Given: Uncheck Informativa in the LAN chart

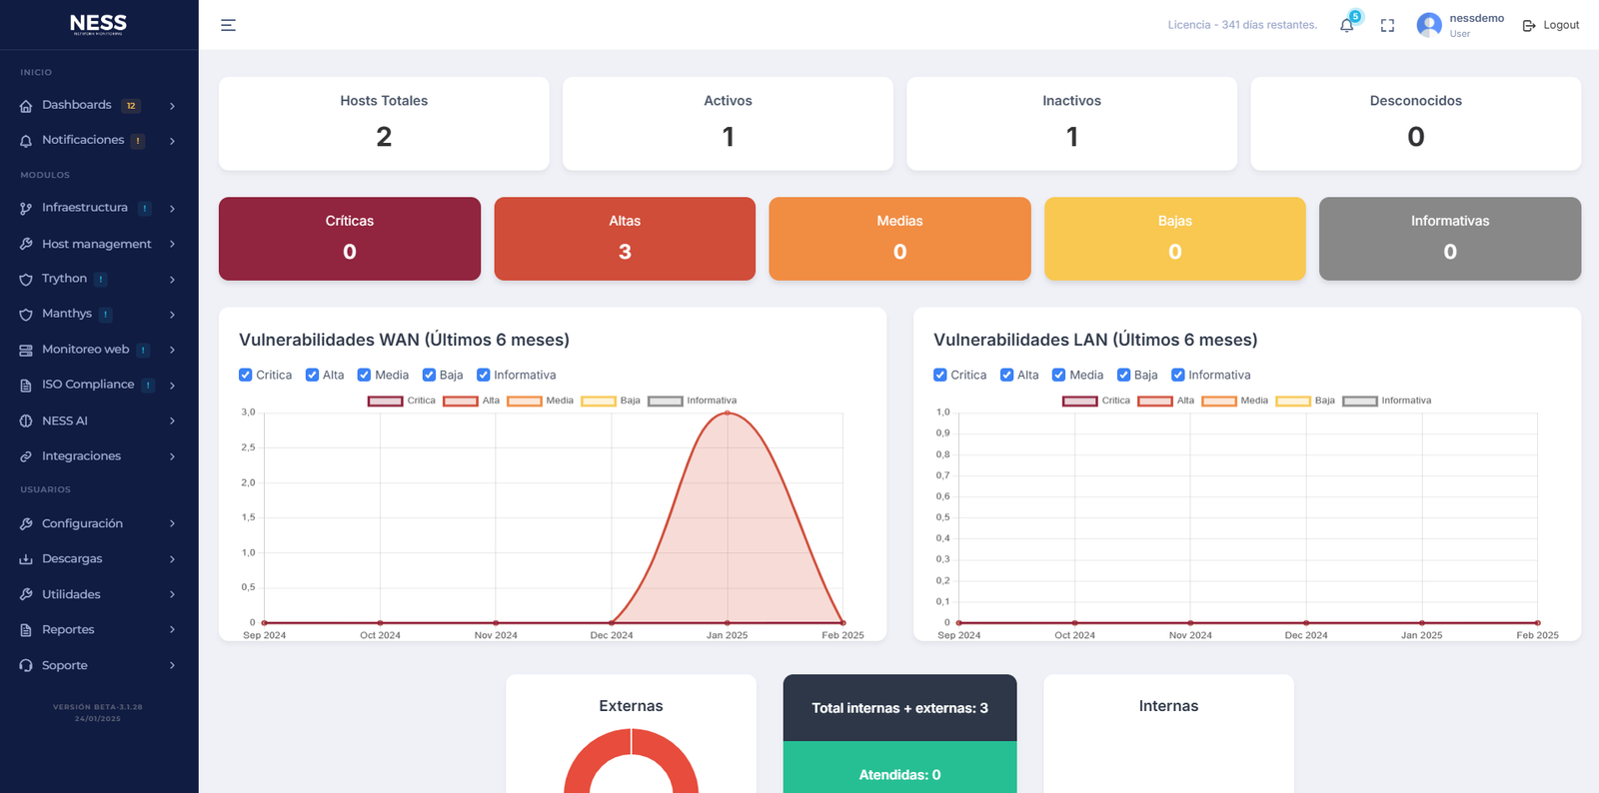Looking at the screenshot, I should (x=1178, y=375).
